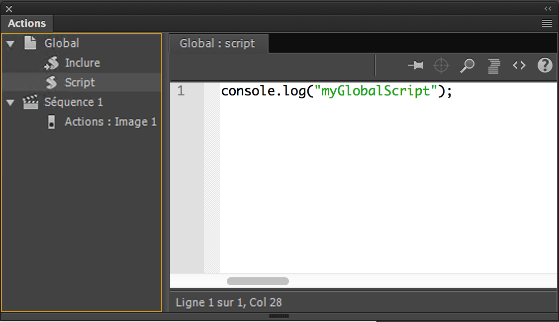Viewport: 559px width, 322px height.
Task: Open the Inclure item under Global
Action: click(82, 63)
